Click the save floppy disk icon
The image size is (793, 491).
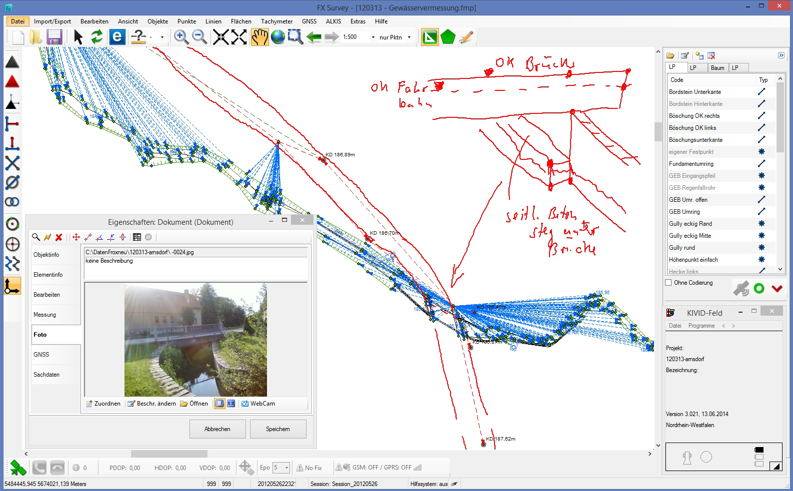click(54, 37)
